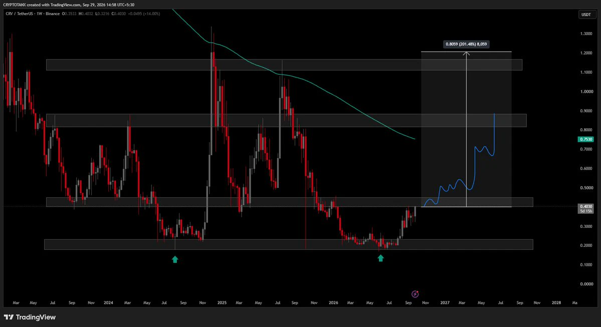Click the 0.8059 (201.48%) measurement label
Image resolution: width=601 pixels, height=327 pixels.
tap(466, 44)
